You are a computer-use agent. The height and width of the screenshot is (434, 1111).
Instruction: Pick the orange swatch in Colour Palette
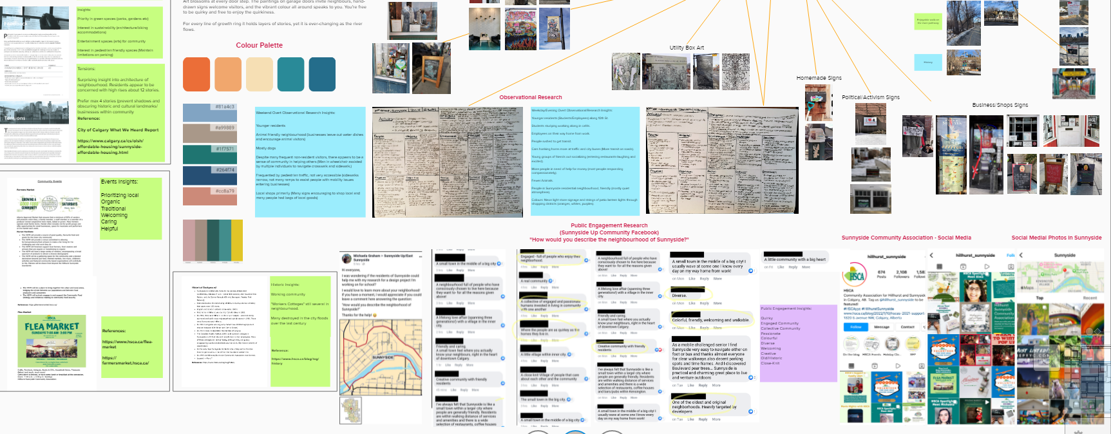click(x=196, y=74)
